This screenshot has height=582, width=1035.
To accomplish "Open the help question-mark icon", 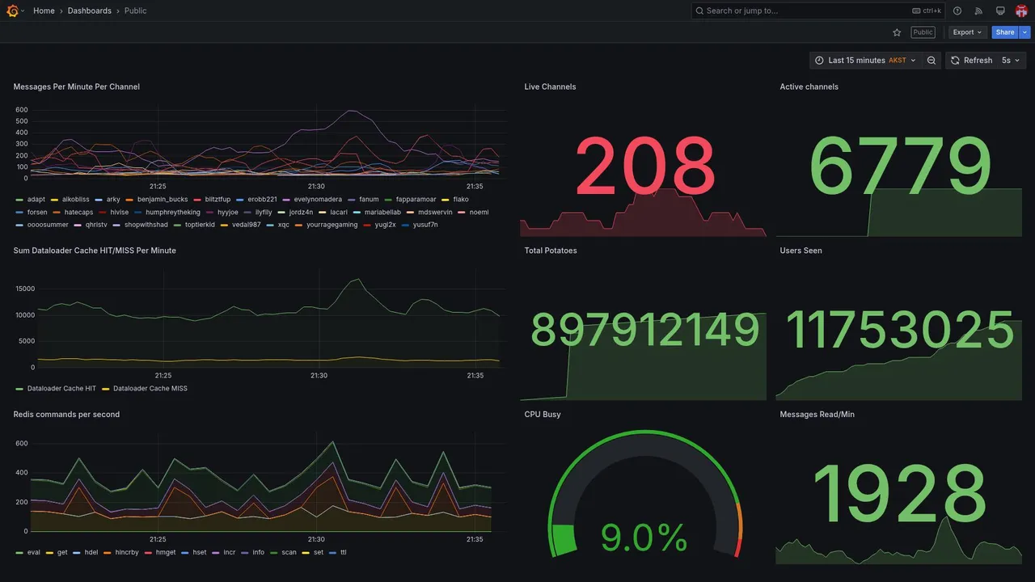I will click(x=957, y=11).
